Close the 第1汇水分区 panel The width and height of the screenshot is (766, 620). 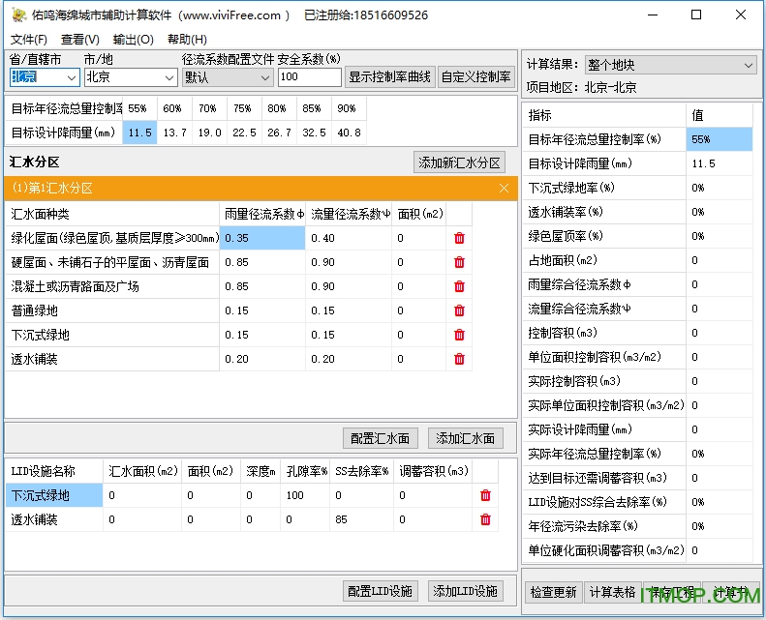point(505,189)
